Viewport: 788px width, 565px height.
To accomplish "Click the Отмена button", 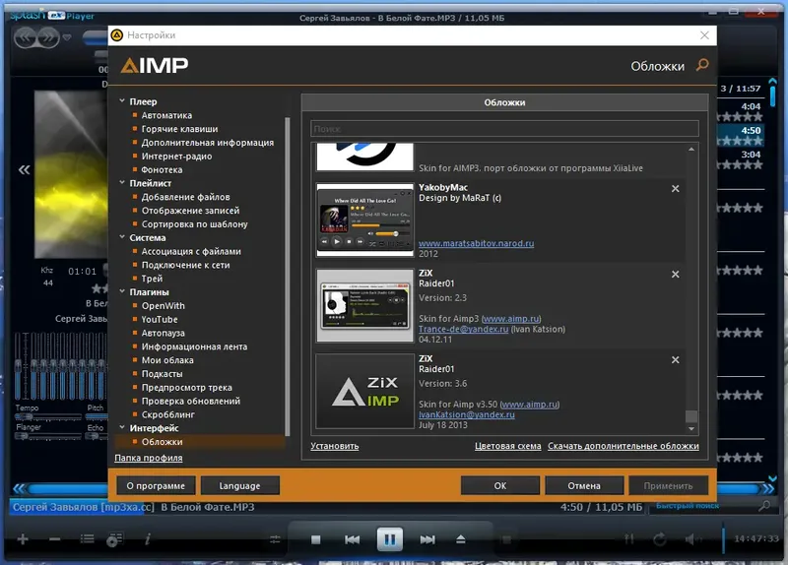I will [584, 485].
